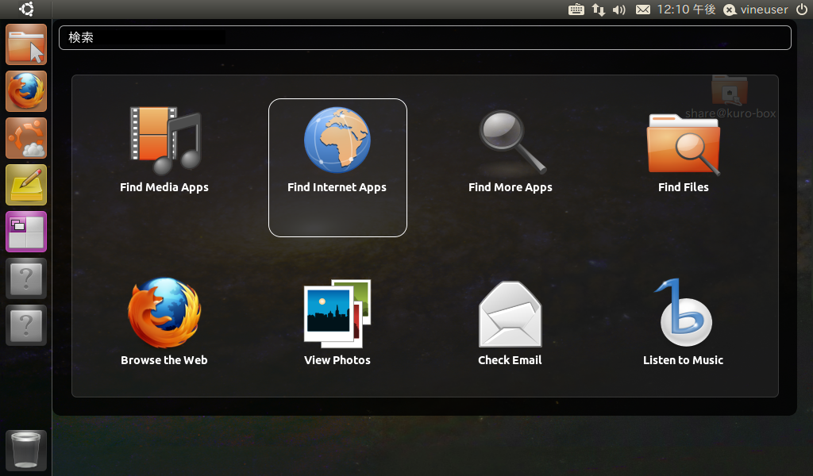
Task: Open the network connection indicator
Action: tap(599, 10)
